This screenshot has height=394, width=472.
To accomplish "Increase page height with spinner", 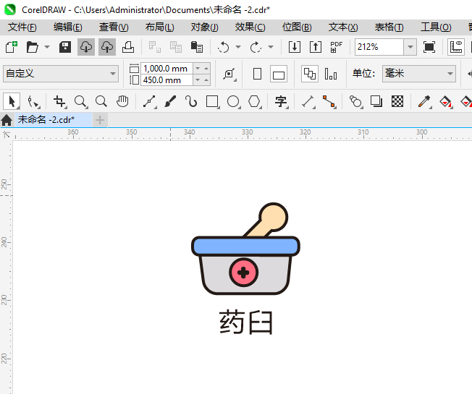I will point(206,80).
